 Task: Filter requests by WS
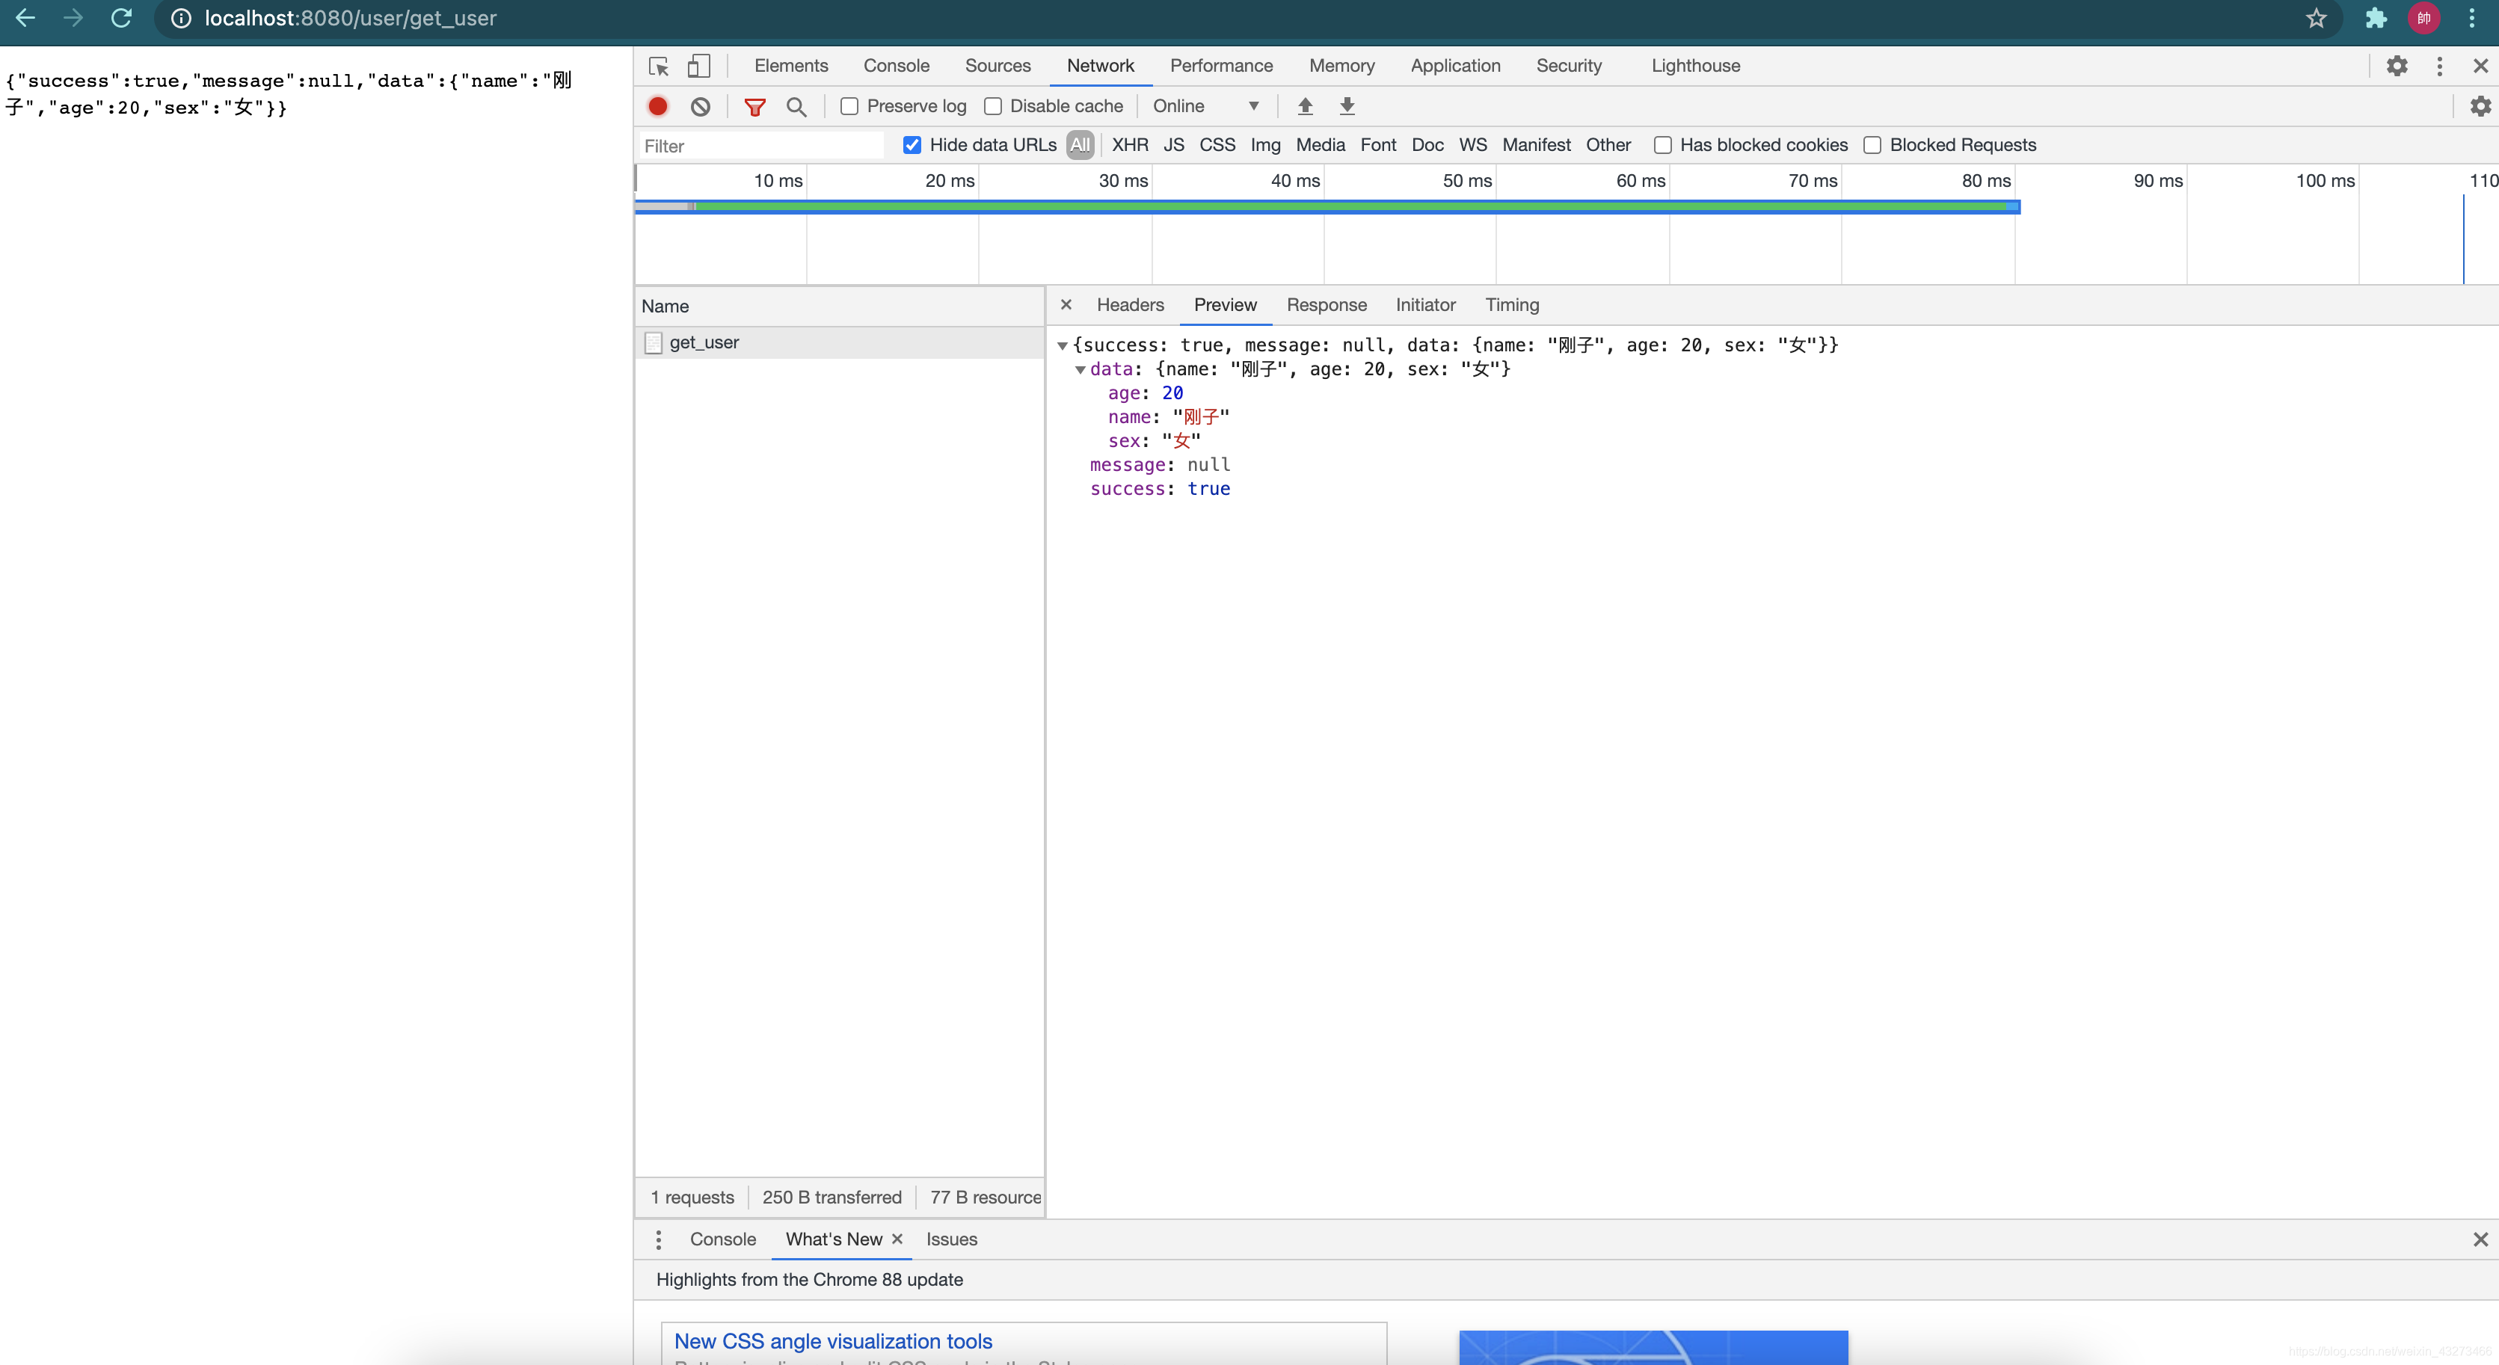click(x=1472, y=144)
